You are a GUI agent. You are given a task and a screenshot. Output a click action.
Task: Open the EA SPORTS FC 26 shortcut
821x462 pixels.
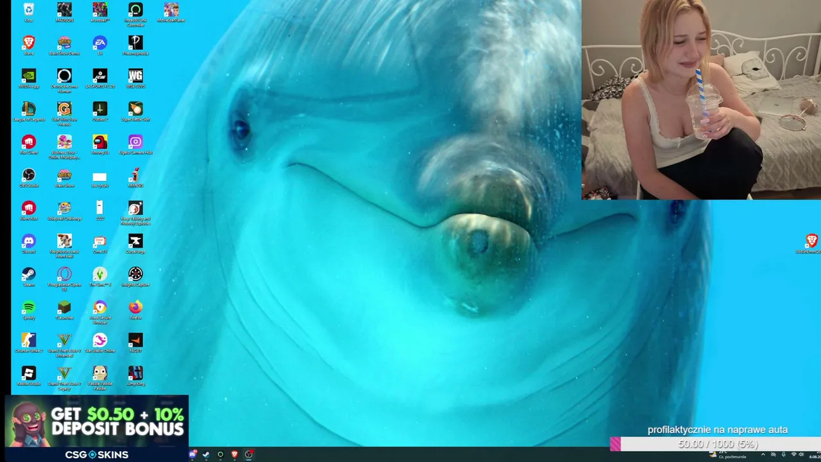(99, 78)
